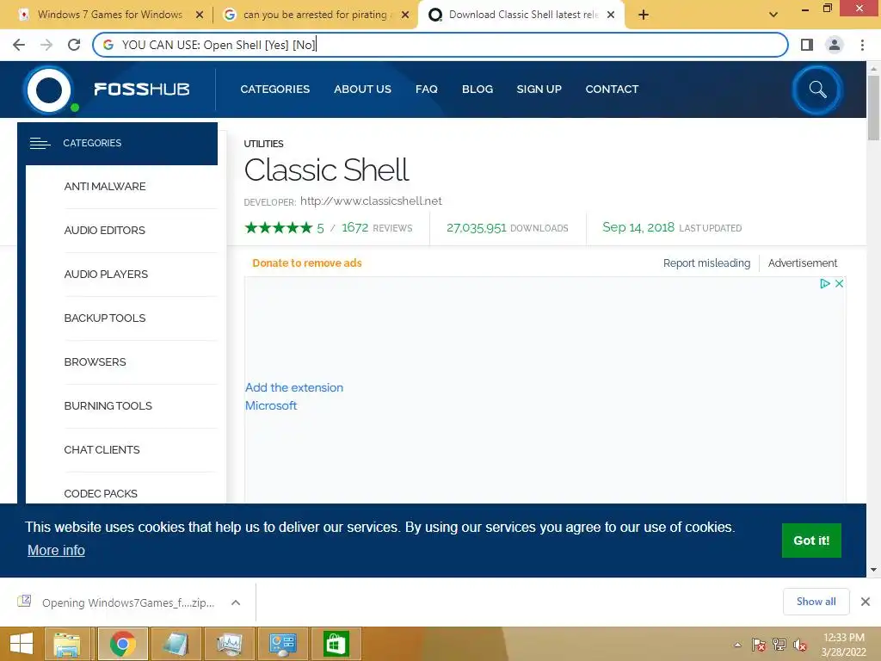This screenshot has width=881, height=661.
Task: Select AUDIO EDITORS category
Action: coord(104,230)
